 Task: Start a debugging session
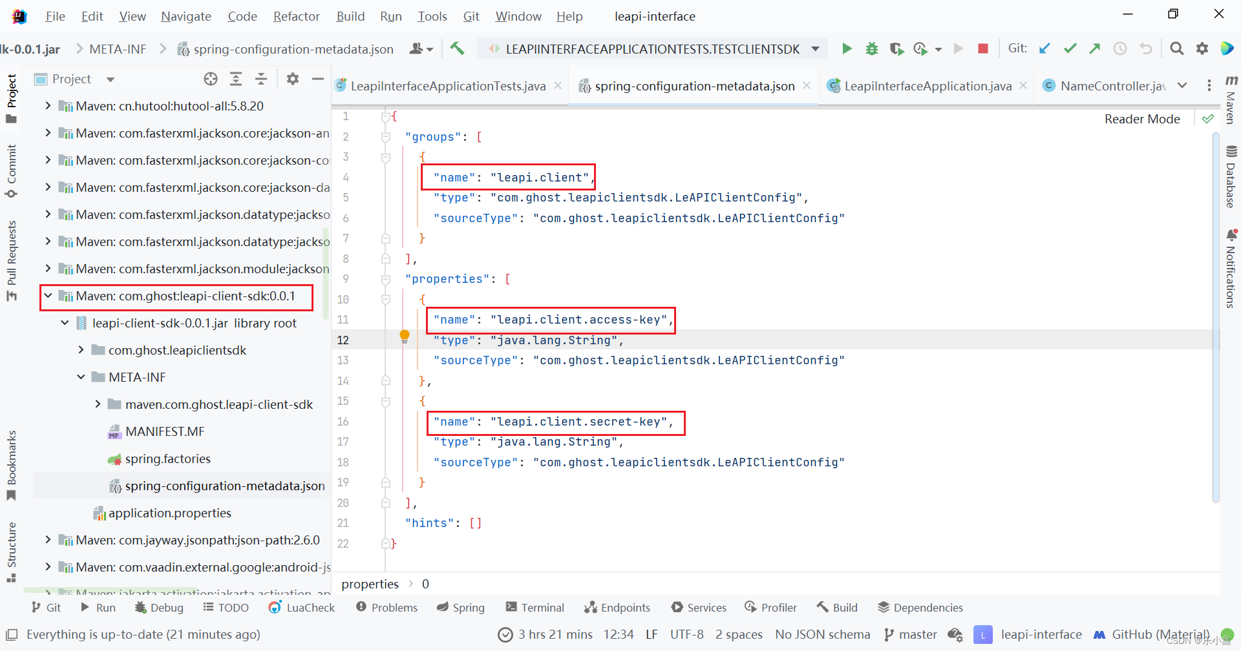[871, 48]
